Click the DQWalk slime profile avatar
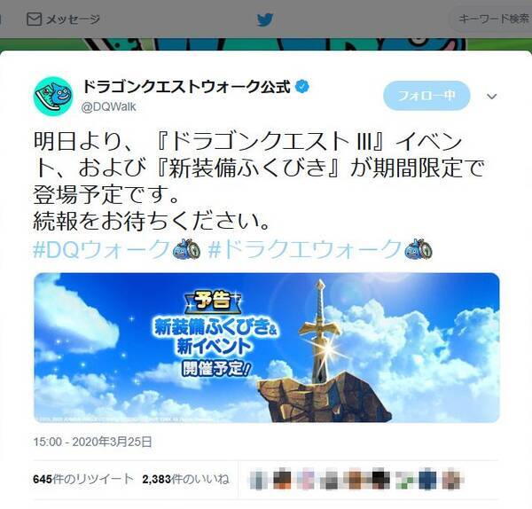Viewport: 532px width, 509px height. [53, 96]
